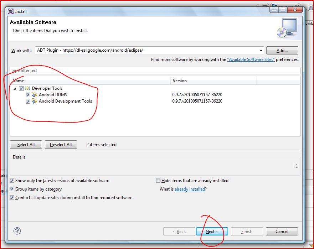Uncheck the Developer Tools checkbox
This screenshot has width=314, height=249.
click(21, 88)
